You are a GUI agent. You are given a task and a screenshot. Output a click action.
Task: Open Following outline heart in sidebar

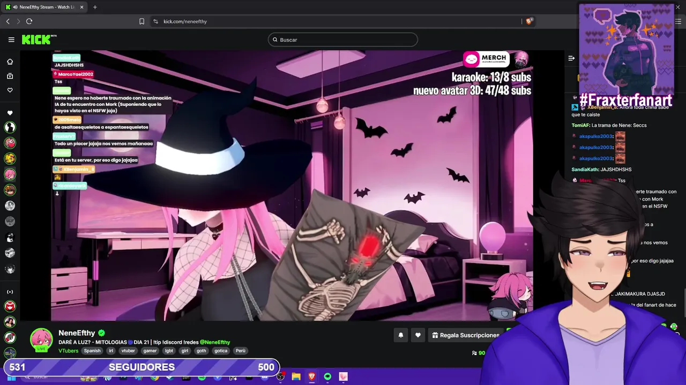coord(10,90)
